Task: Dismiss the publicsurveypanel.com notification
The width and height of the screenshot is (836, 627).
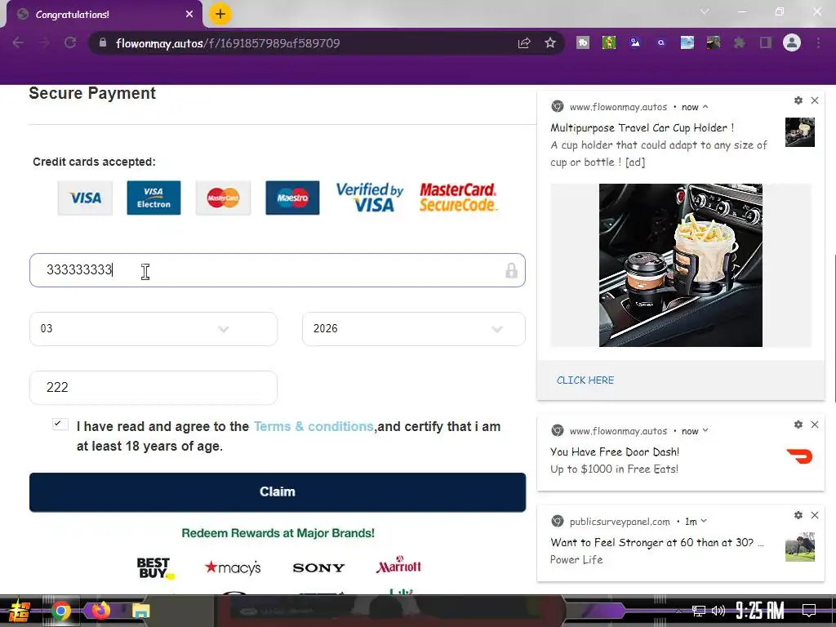Action: pos(815,515)
